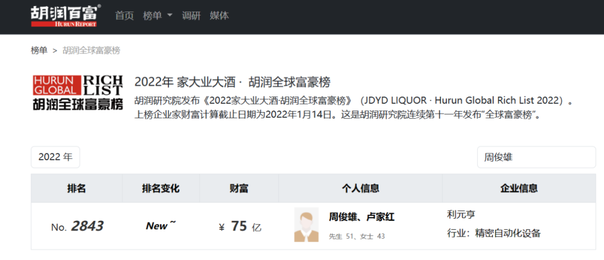Click the person avatar icon
This screenshot has width=604, height=260.
(306, 225)
